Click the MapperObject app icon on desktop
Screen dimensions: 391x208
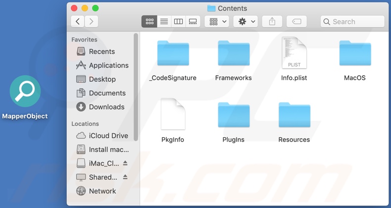[25, 91]
